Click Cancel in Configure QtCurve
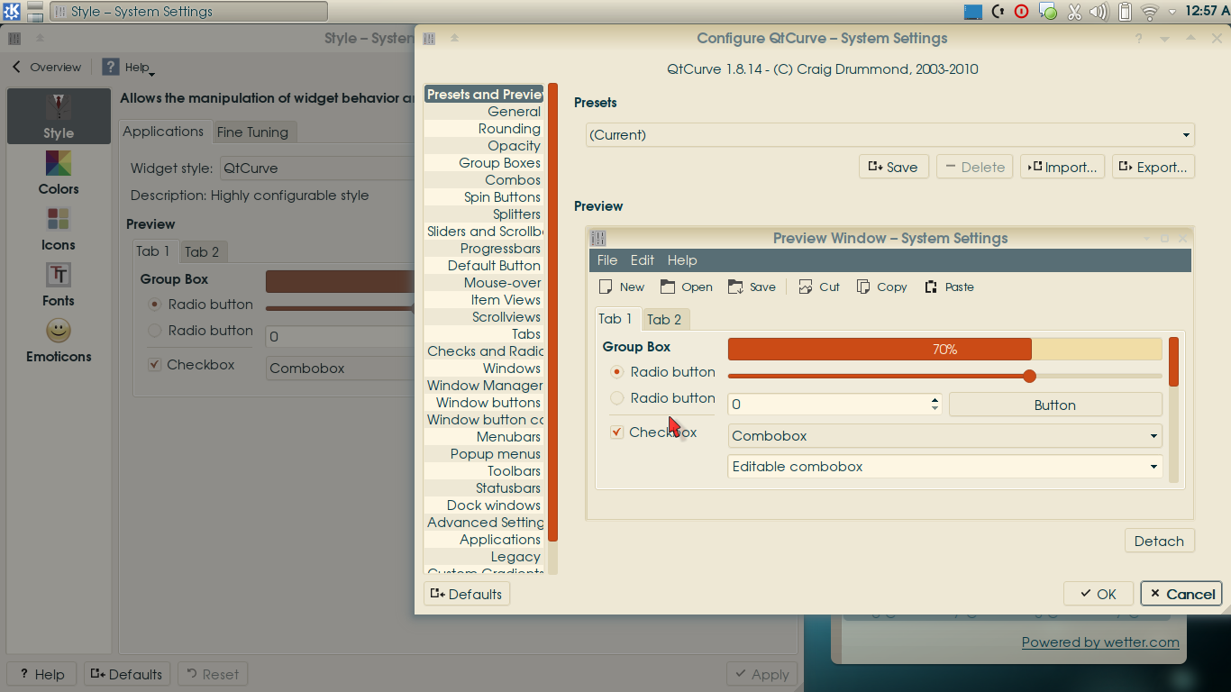The image size is (1231, 692). (1181, 594)
